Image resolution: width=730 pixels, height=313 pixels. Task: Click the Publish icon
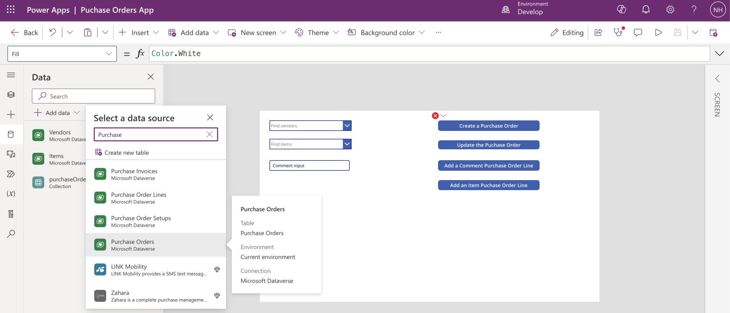(x=713, y=33)
